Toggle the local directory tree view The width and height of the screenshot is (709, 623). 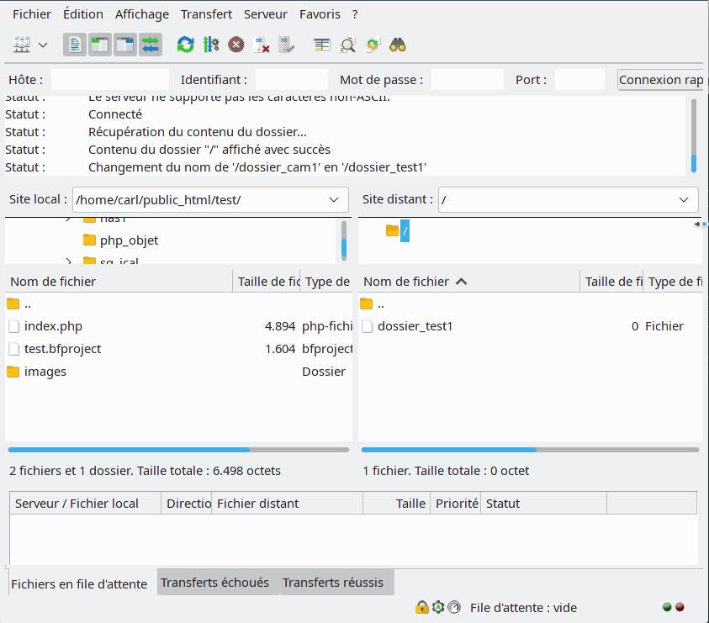click(x=100, y=45)
